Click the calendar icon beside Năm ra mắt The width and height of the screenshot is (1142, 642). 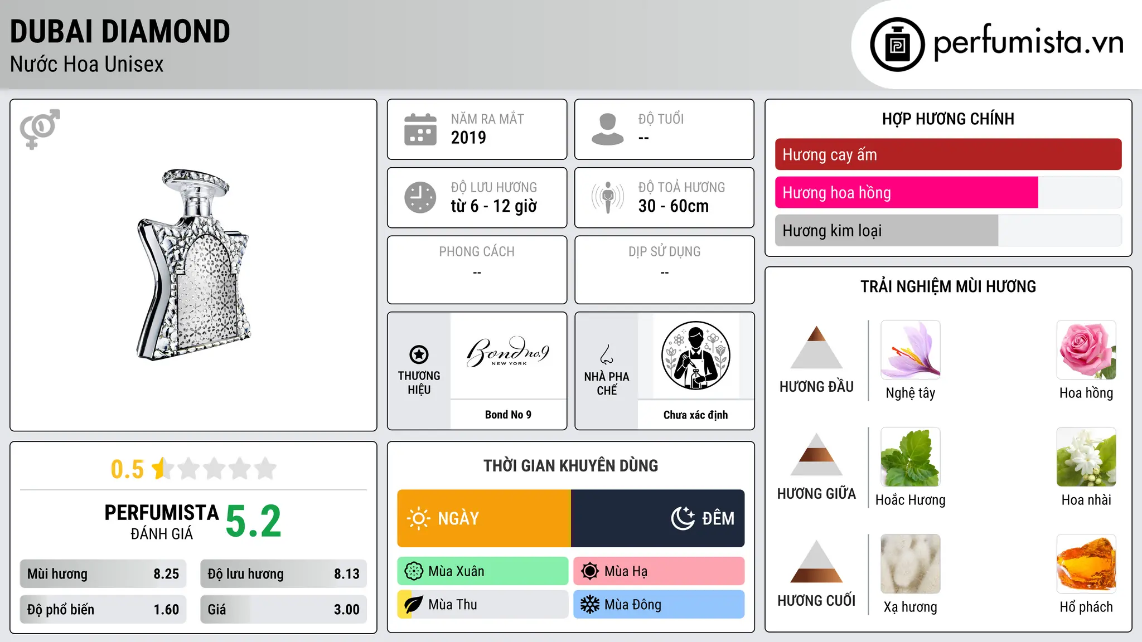pyautogui.click(x=420, y=129)
